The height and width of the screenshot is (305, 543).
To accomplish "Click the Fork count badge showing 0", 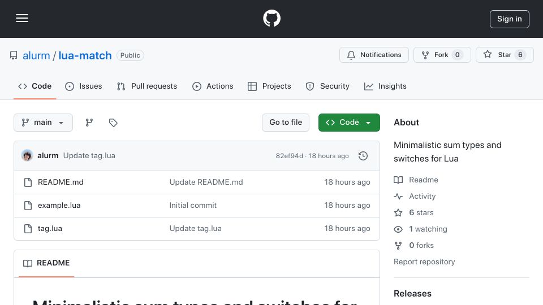I will point(457,55).
